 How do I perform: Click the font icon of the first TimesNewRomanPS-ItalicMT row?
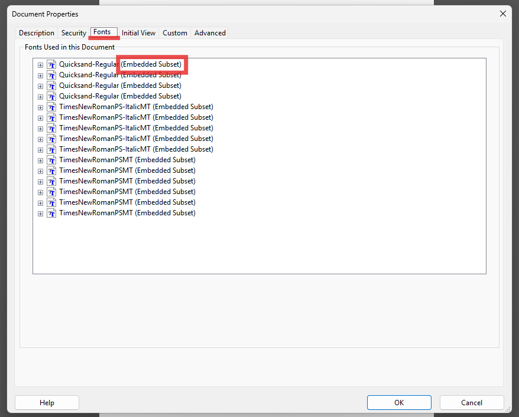tap(51, 107)
